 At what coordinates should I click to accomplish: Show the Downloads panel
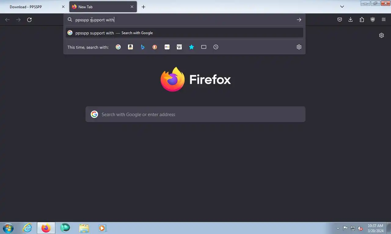click(x=351, y=20)
